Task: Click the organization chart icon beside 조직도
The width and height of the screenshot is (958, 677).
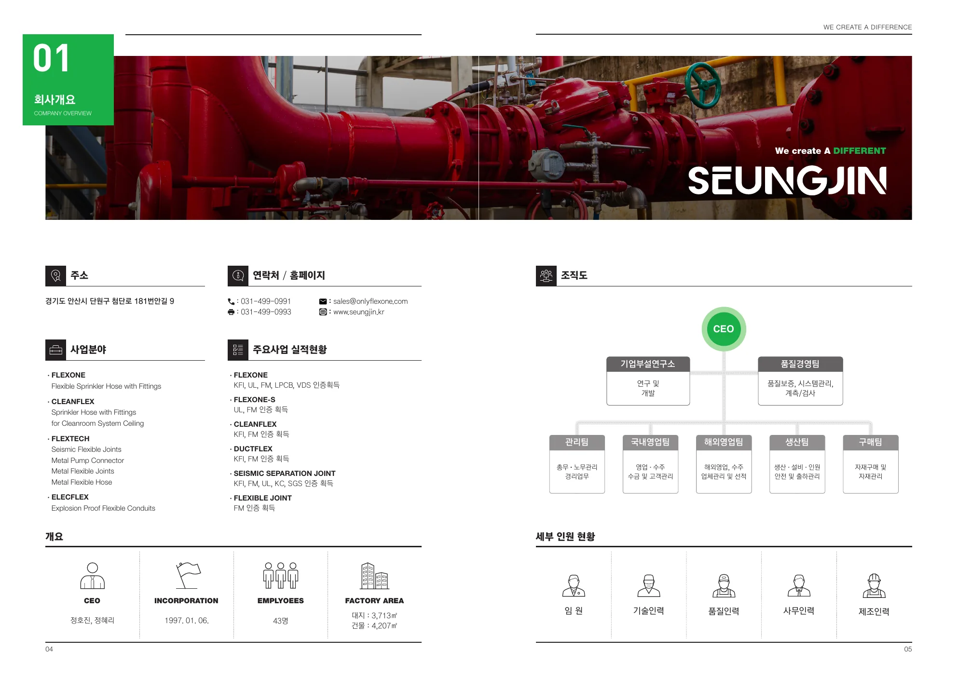Action: pyautogui.click(x=546, y=275)
